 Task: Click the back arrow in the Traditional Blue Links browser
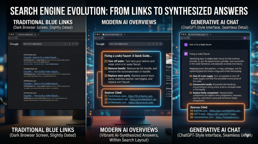point(10,38)
